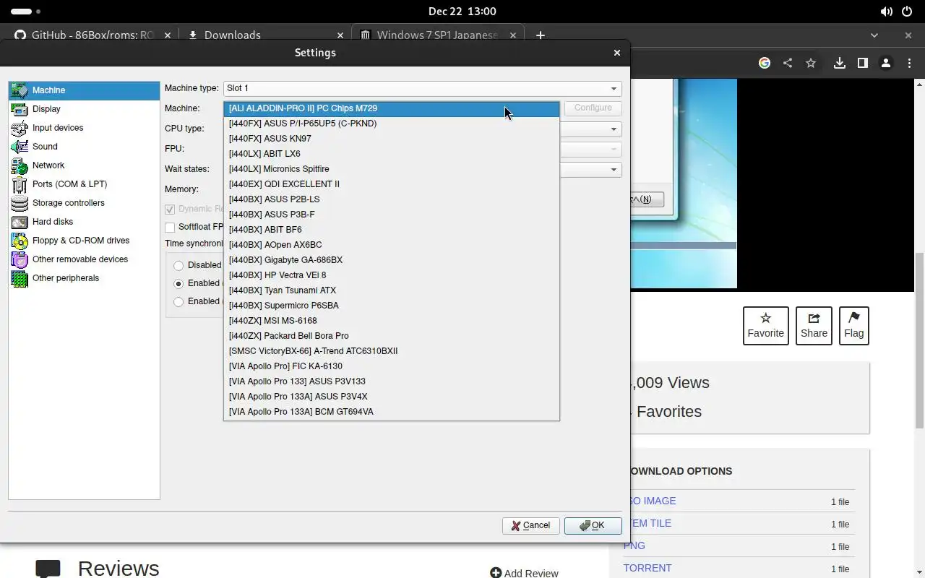The width and height of the screenshot is (925, 578).
Task: Open the CPU type dropdown arrow
Action: pos(614,129)
